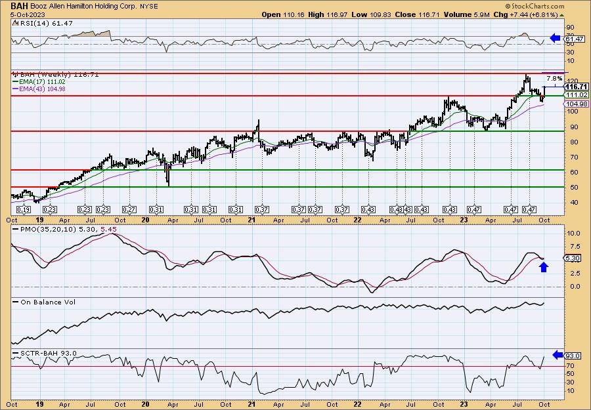Click the BAH ticker symbol in header

point(19,6)
